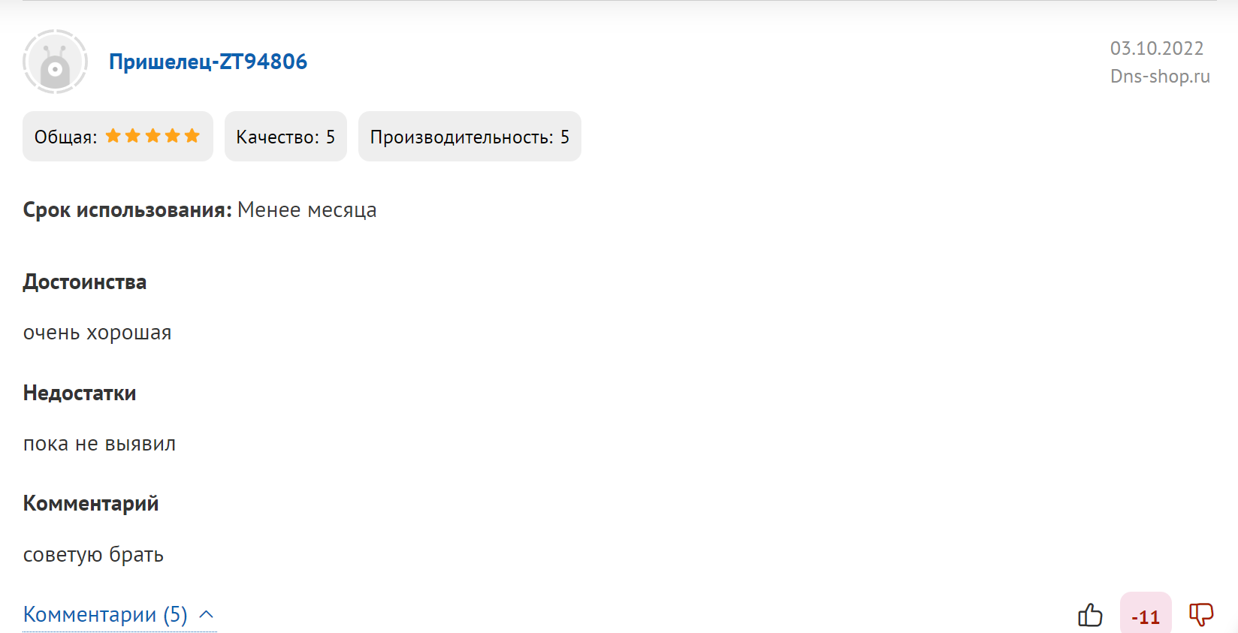Viewport: 1238px width, 633px height.
Task: Click the first orange star in Общая
Action: [x=113, y=136]
